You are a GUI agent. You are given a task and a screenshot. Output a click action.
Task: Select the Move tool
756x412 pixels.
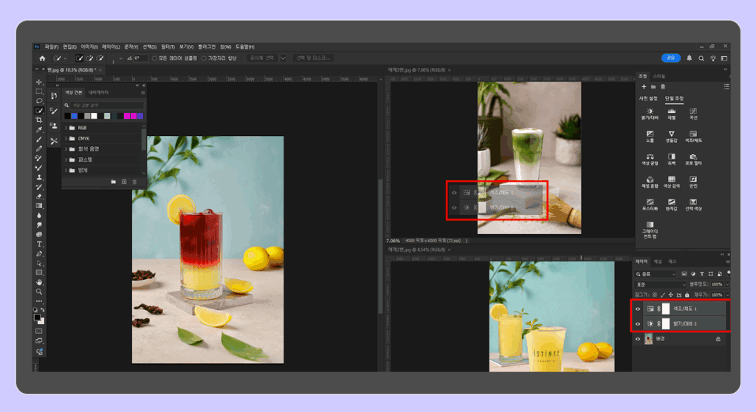point(39,82)
